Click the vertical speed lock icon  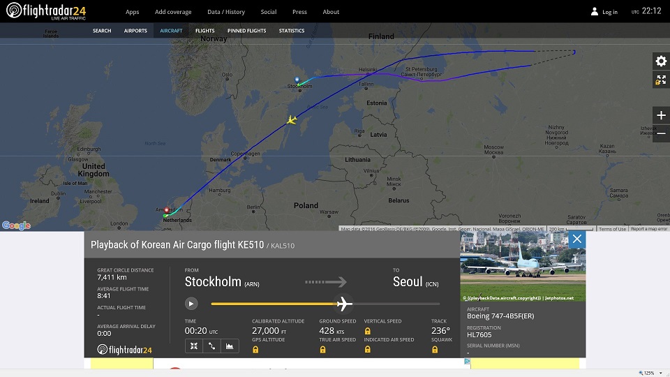tap(368, 331)
